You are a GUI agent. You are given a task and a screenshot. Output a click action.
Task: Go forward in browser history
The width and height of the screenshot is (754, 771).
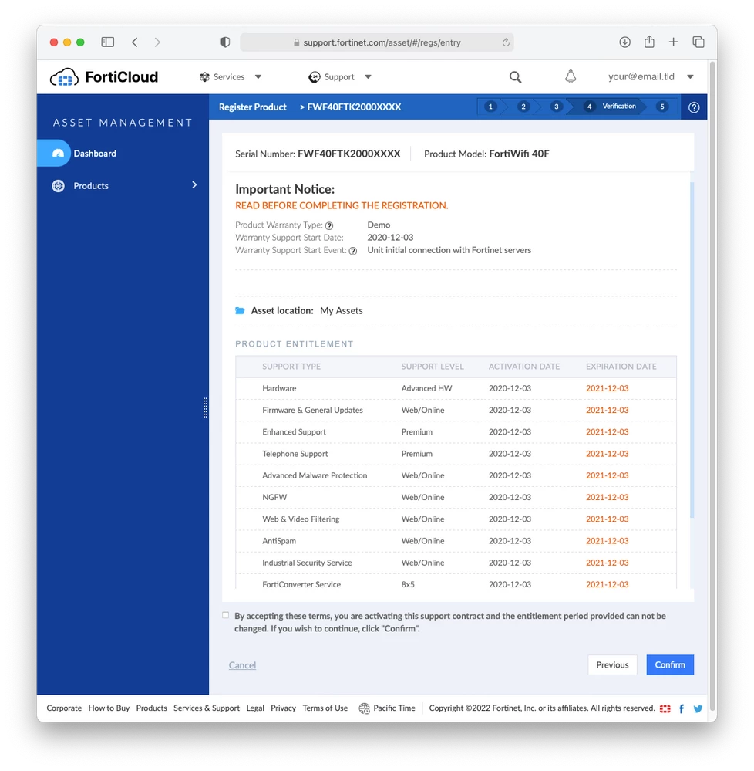157,42
